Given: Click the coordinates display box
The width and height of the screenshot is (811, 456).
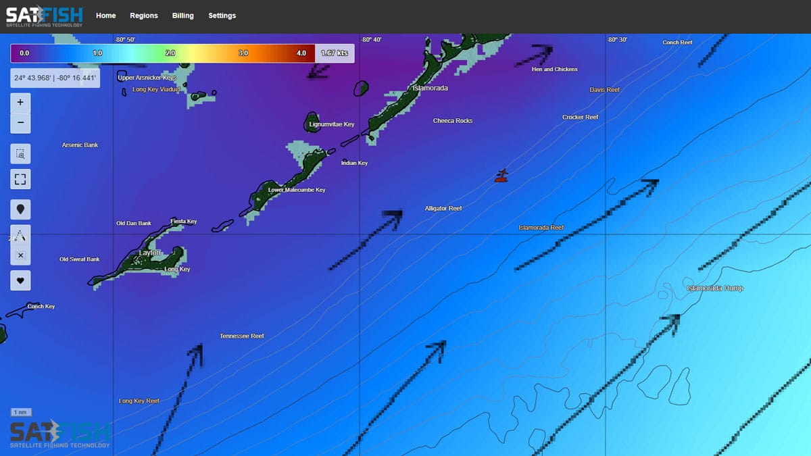Looking at the screenshot, I should tap(55, 78).
